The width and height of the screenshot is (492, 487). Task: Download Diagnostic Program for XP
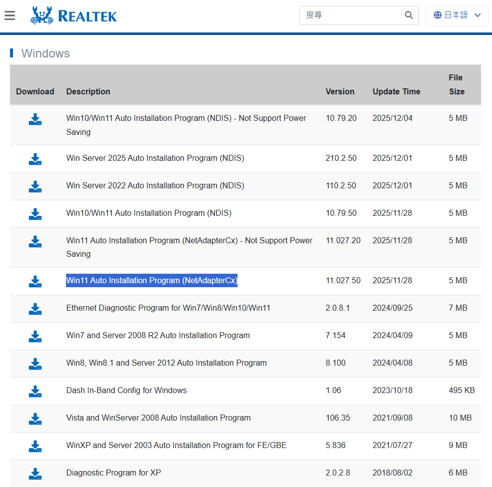tap(35, 474)
